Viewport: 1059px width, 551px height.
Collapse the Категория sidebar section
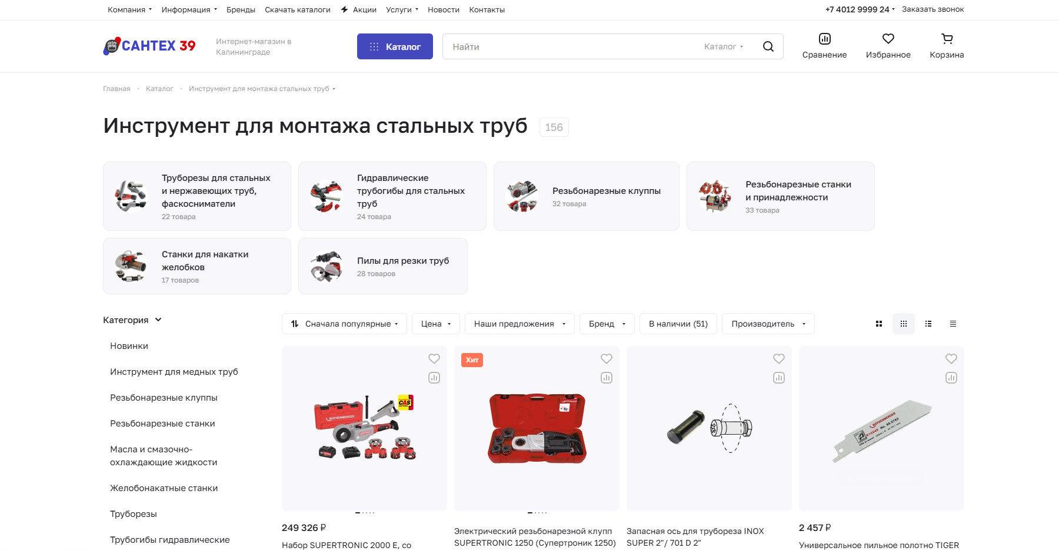click(x=132, y=320)
